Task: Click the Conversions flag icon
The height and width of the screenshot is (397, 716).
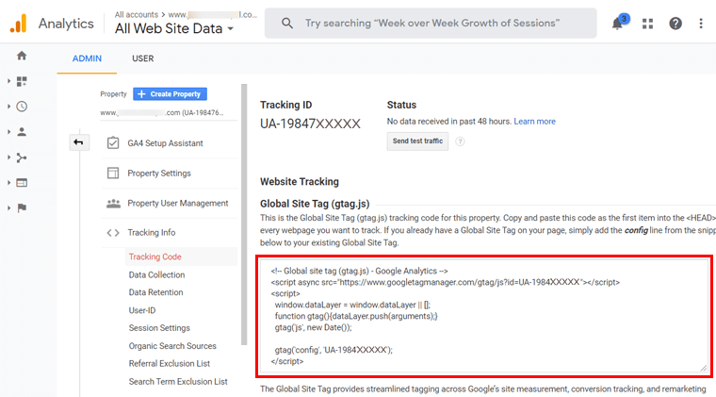Action: [x=22, y=207]
